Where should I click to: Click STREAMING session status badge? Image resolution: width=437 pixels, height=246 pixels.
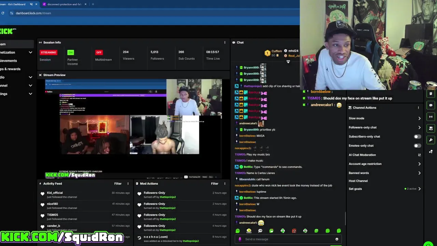(x=48, y=52)
